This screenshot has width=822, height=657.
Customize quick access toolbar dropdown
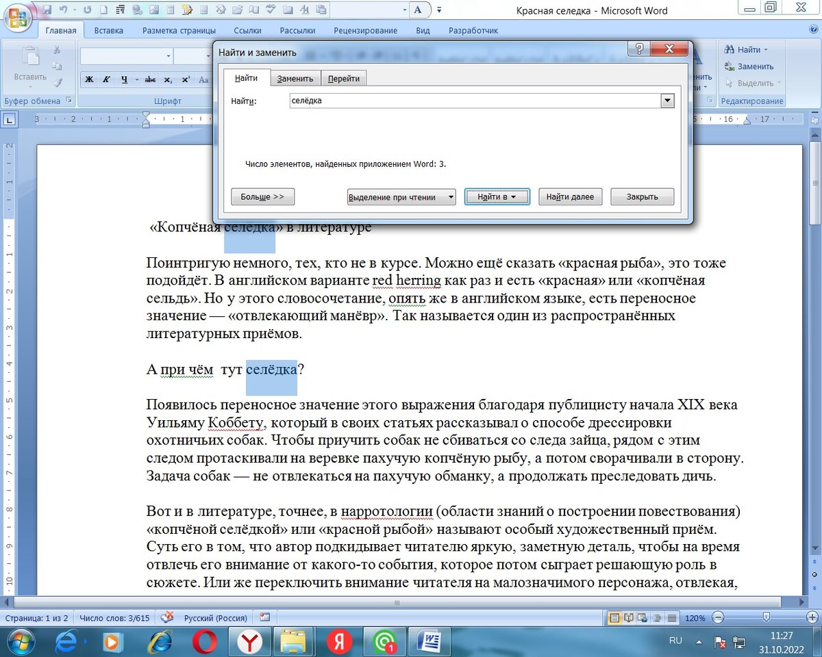(439, 10)
